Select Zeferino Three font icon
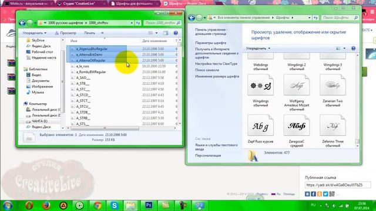This screenshot has width=376, height=211. (x=333, y=125)
